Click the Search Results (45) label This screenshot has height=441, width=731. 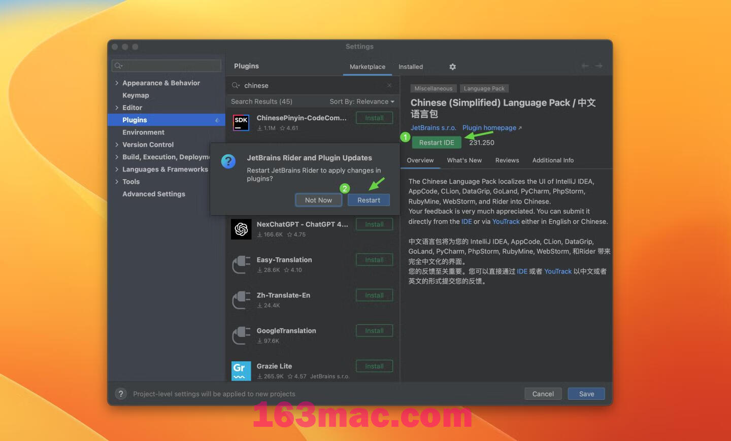click(x=261, y=101)
